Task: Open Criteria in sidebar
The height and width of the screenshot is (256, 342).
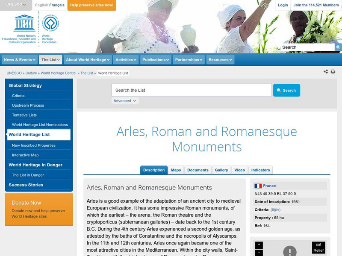Action: pyautogui.click(x=18, y=96)
